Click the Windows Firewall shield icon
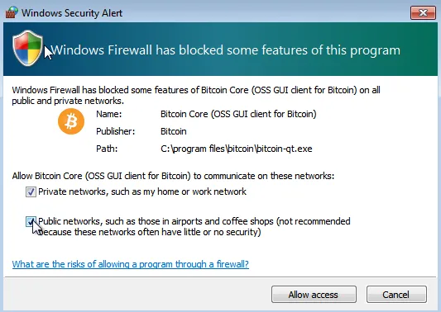 tap(27, 48)
